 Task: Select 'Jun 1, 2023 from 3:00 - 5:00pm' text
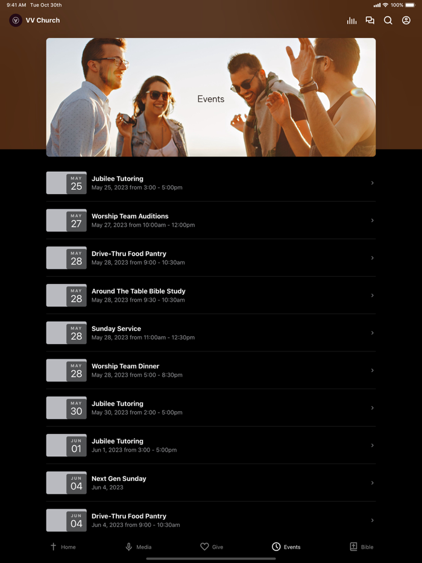[x=134, y=450]
